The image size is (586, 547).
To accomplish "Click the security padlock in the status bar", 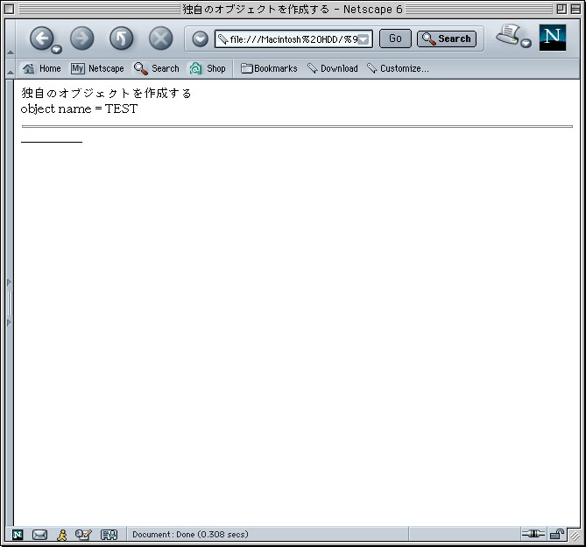I will coord(556,534).
